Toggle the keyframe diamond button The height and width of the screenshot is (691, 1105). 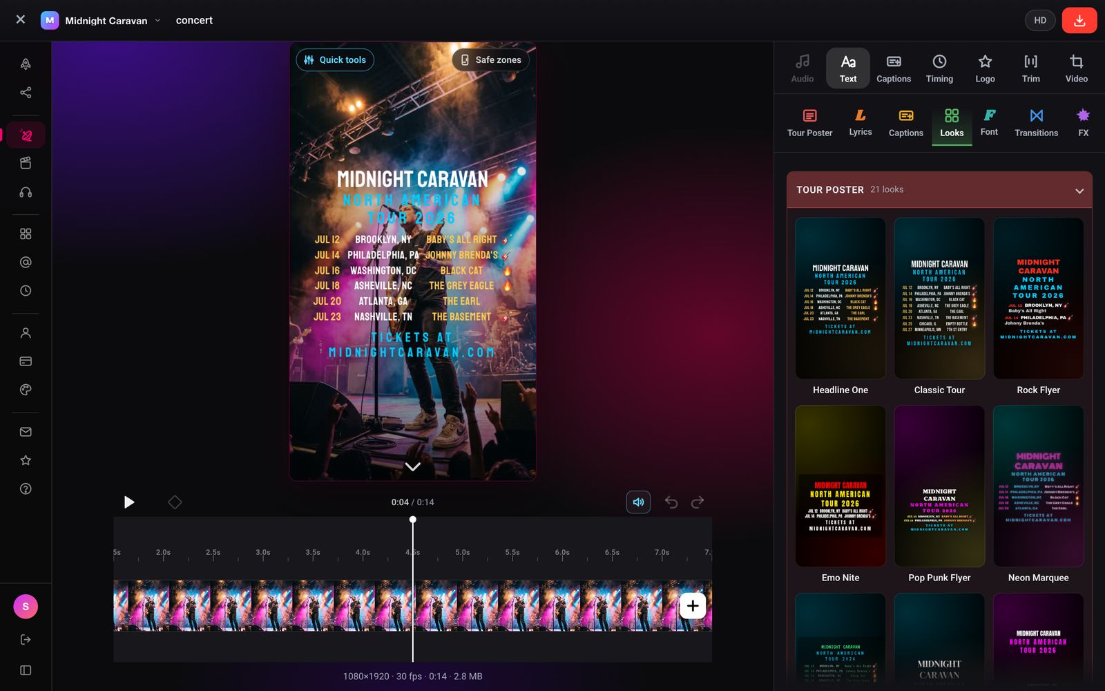click(x=175, y=502)
